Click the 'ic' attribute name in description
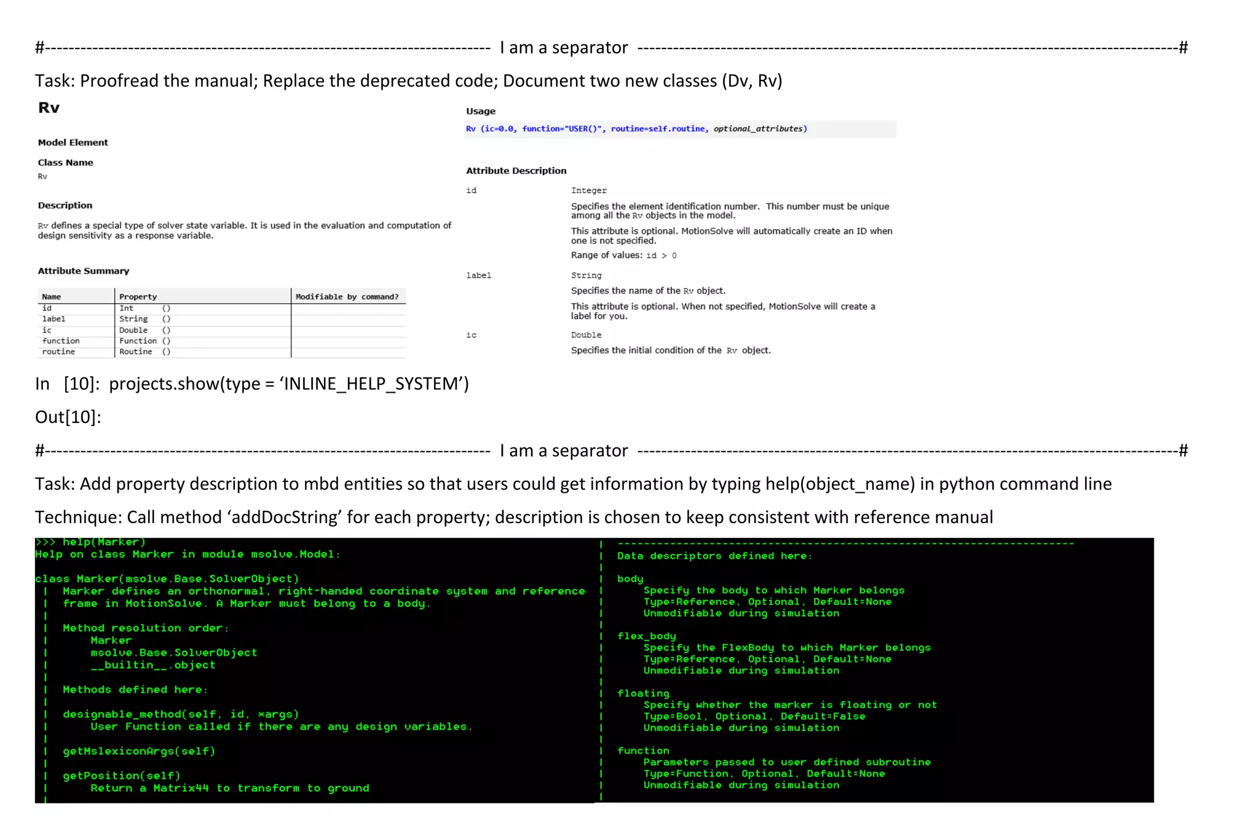 pos(471,335)
